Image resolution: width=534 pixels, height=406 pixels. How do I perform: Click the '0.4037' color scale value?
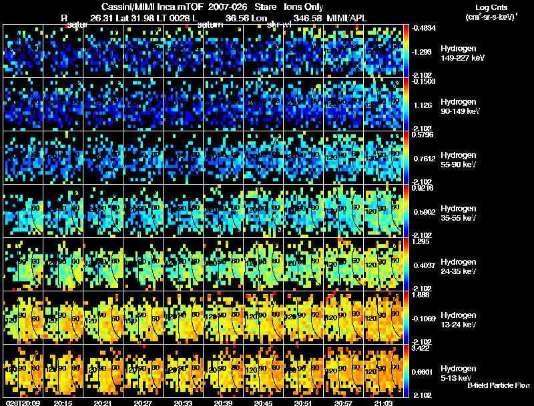(425, 265)
